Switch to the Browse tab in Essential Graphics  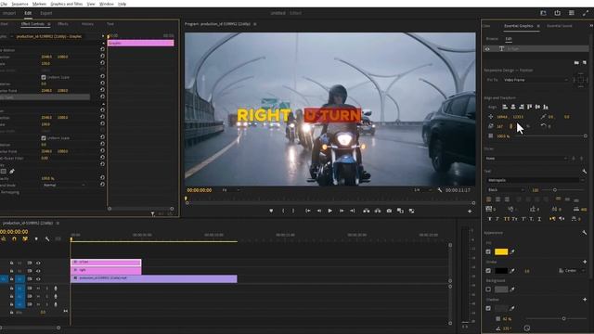click(x=492, y=39)
